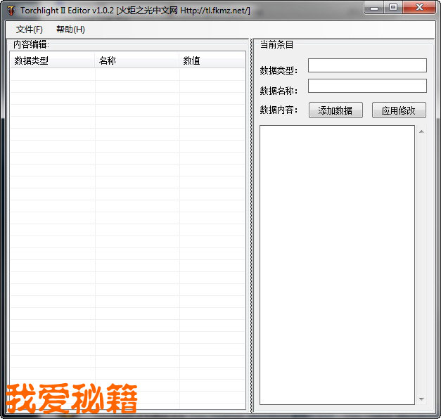Click the scroll down arrow of content box
This screenshot has height=419, width=441.
click(421, 399)
